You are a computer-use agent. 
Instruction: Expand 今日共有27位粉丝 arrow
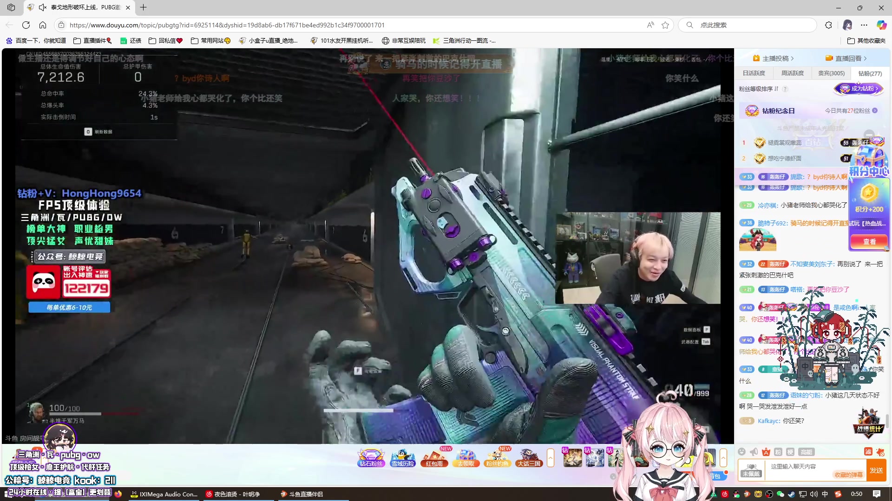pyautogui.click(x=875, y=111)
